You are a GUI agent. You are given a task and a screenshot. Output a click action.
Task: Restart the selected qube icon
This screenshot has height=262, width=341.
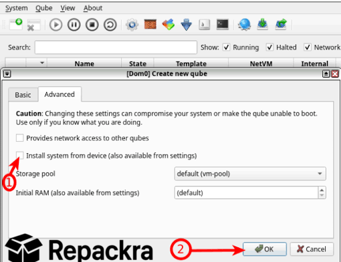point(110,25)
